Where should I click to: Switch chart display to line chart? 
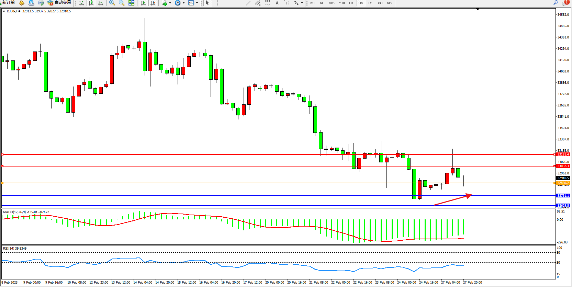click(x=101, y=3)
